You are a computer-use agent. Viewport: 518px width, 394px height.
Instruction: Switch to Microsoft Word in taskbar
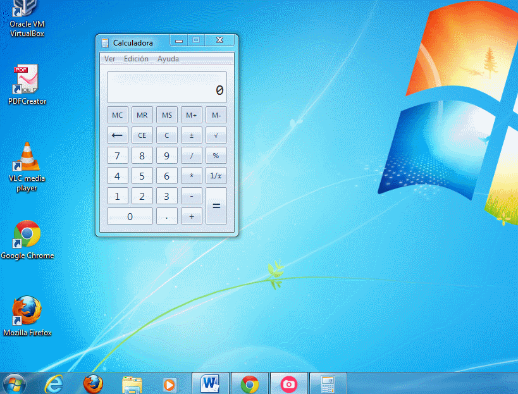[x=211, y=384]
